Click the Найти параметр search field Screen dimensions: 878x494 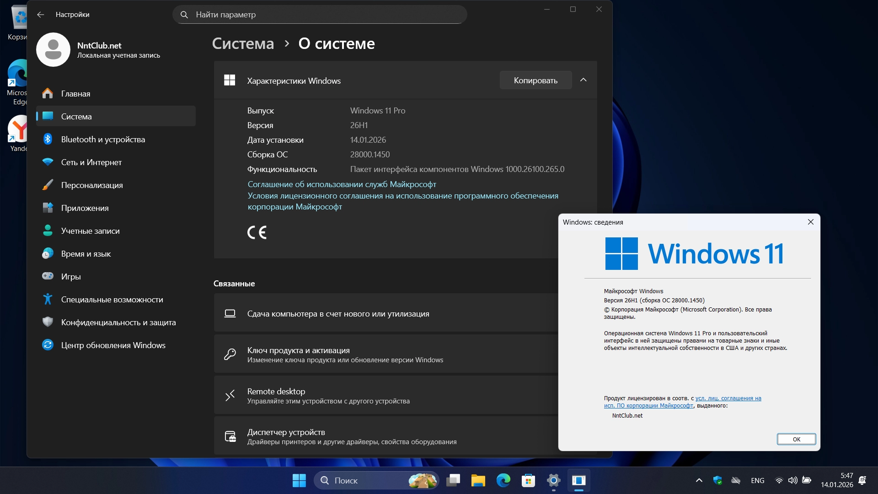click(320, 15)
